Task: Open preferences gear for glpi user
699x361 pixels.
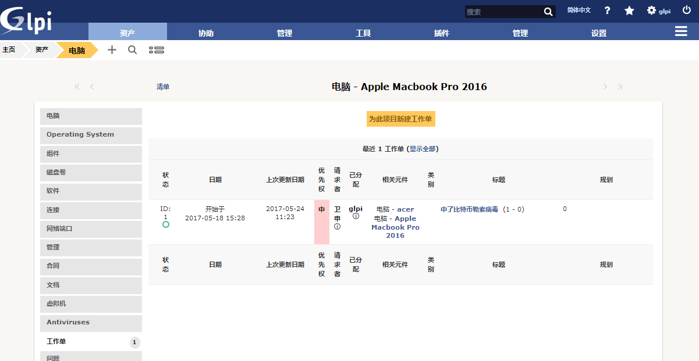Action: coord(651,10)
